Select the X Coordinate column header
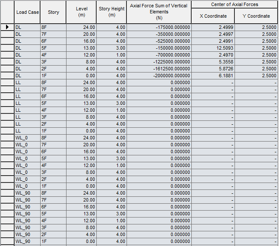Image resolution: width=279 pixels, height=246 pixels. click(213, 16)
